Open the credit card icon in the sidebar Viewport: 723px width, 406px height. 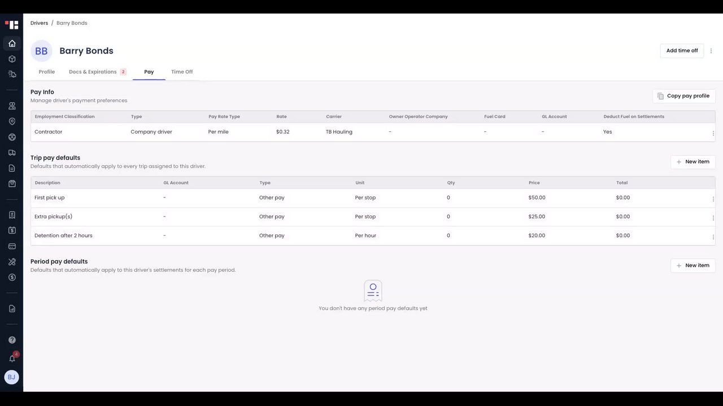pos(12,246)
